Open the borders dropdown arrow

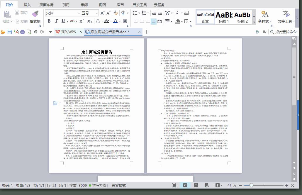coord(191,21)
